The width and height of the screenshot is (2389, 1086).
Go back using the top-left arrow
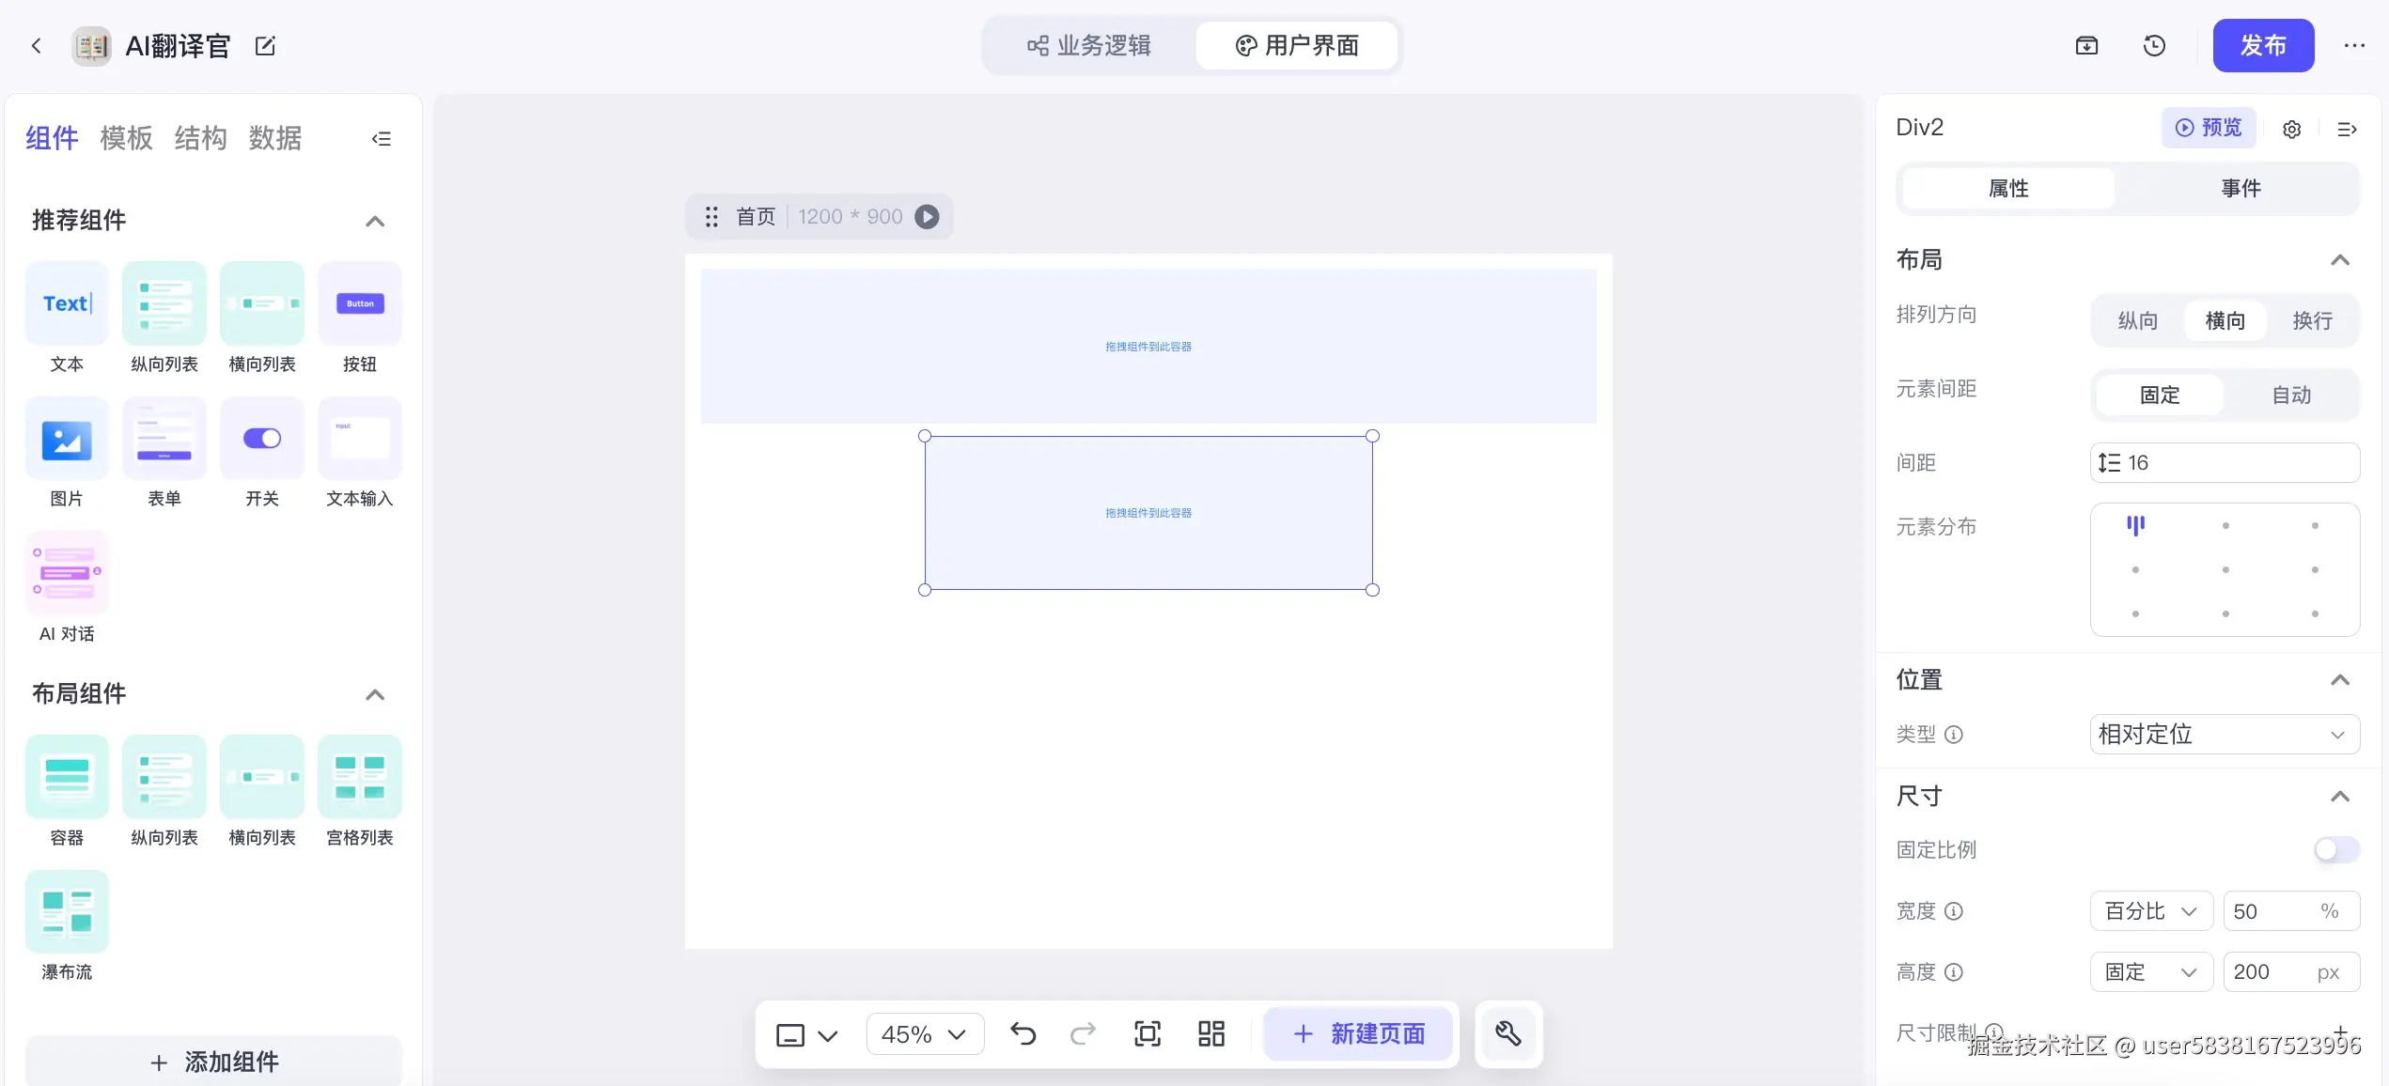click(x=37, y=45)
